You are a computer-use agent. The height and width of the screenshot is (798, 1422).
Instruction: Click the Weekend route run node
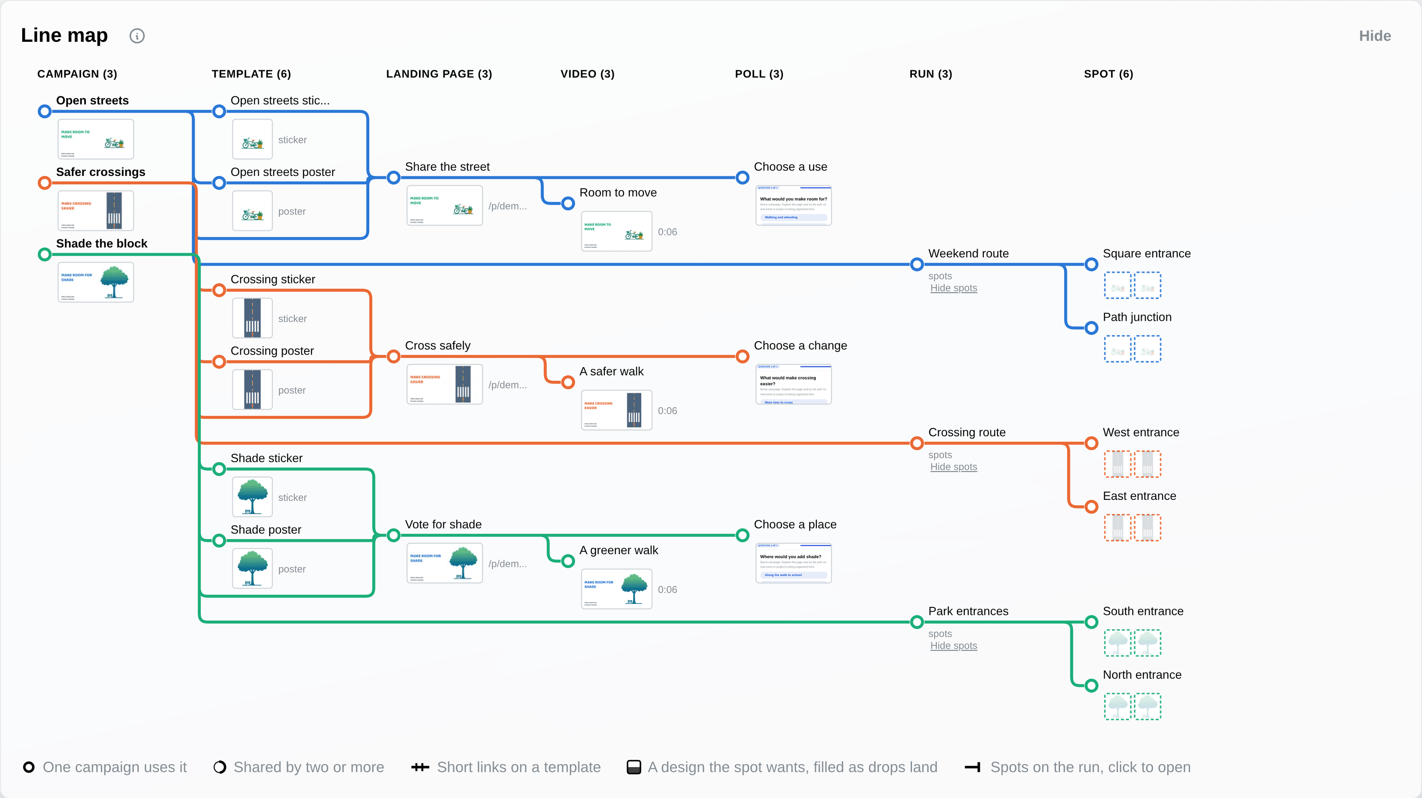[x=917, y=264]
